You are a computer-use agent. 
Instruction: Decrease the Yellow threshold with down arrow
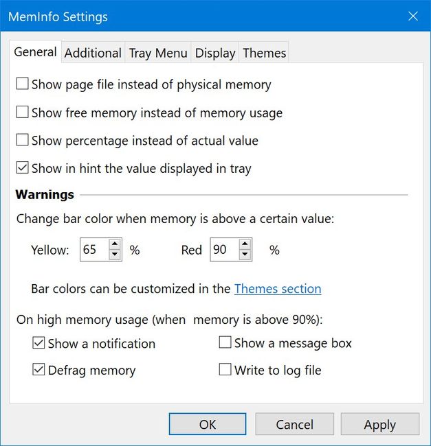coord(115,255)
